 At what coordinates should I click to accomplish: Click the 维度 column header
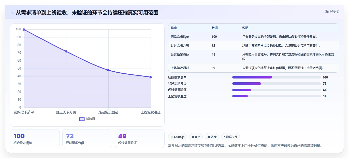click(x=174, y=28)
